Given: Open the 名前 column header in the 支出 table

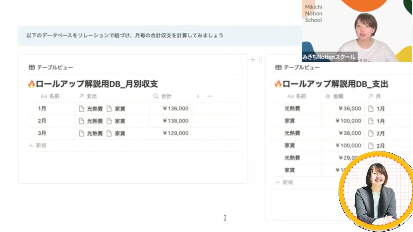Looking at the screenshot, I should [297, 96].
